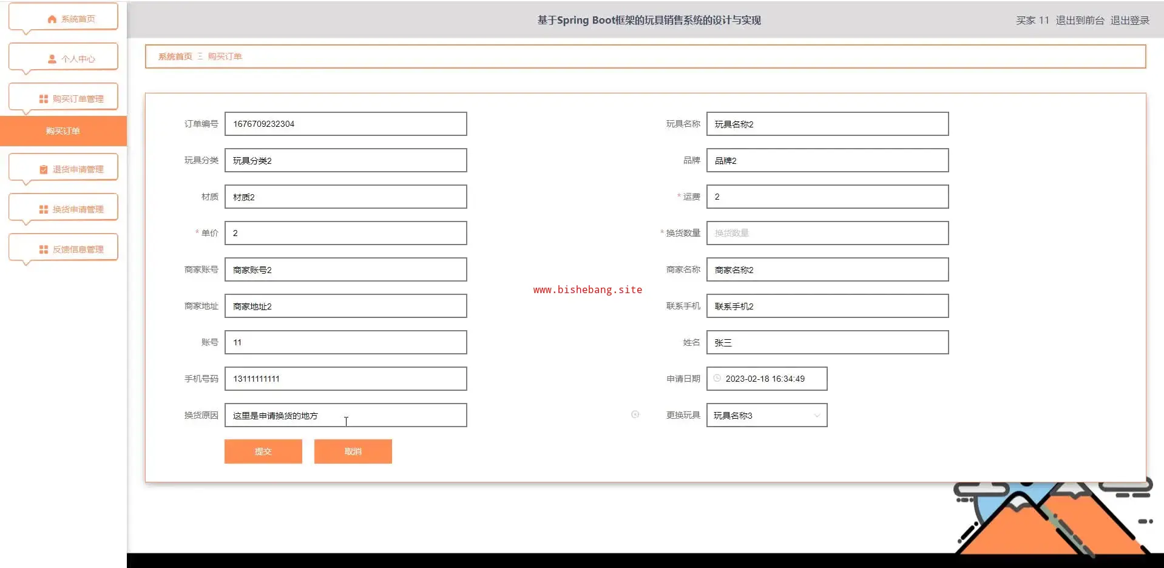The height and width of the screenshot is (568, 1164).
Task: Click the home icon beside 系统首页
Action: (52, 19)
